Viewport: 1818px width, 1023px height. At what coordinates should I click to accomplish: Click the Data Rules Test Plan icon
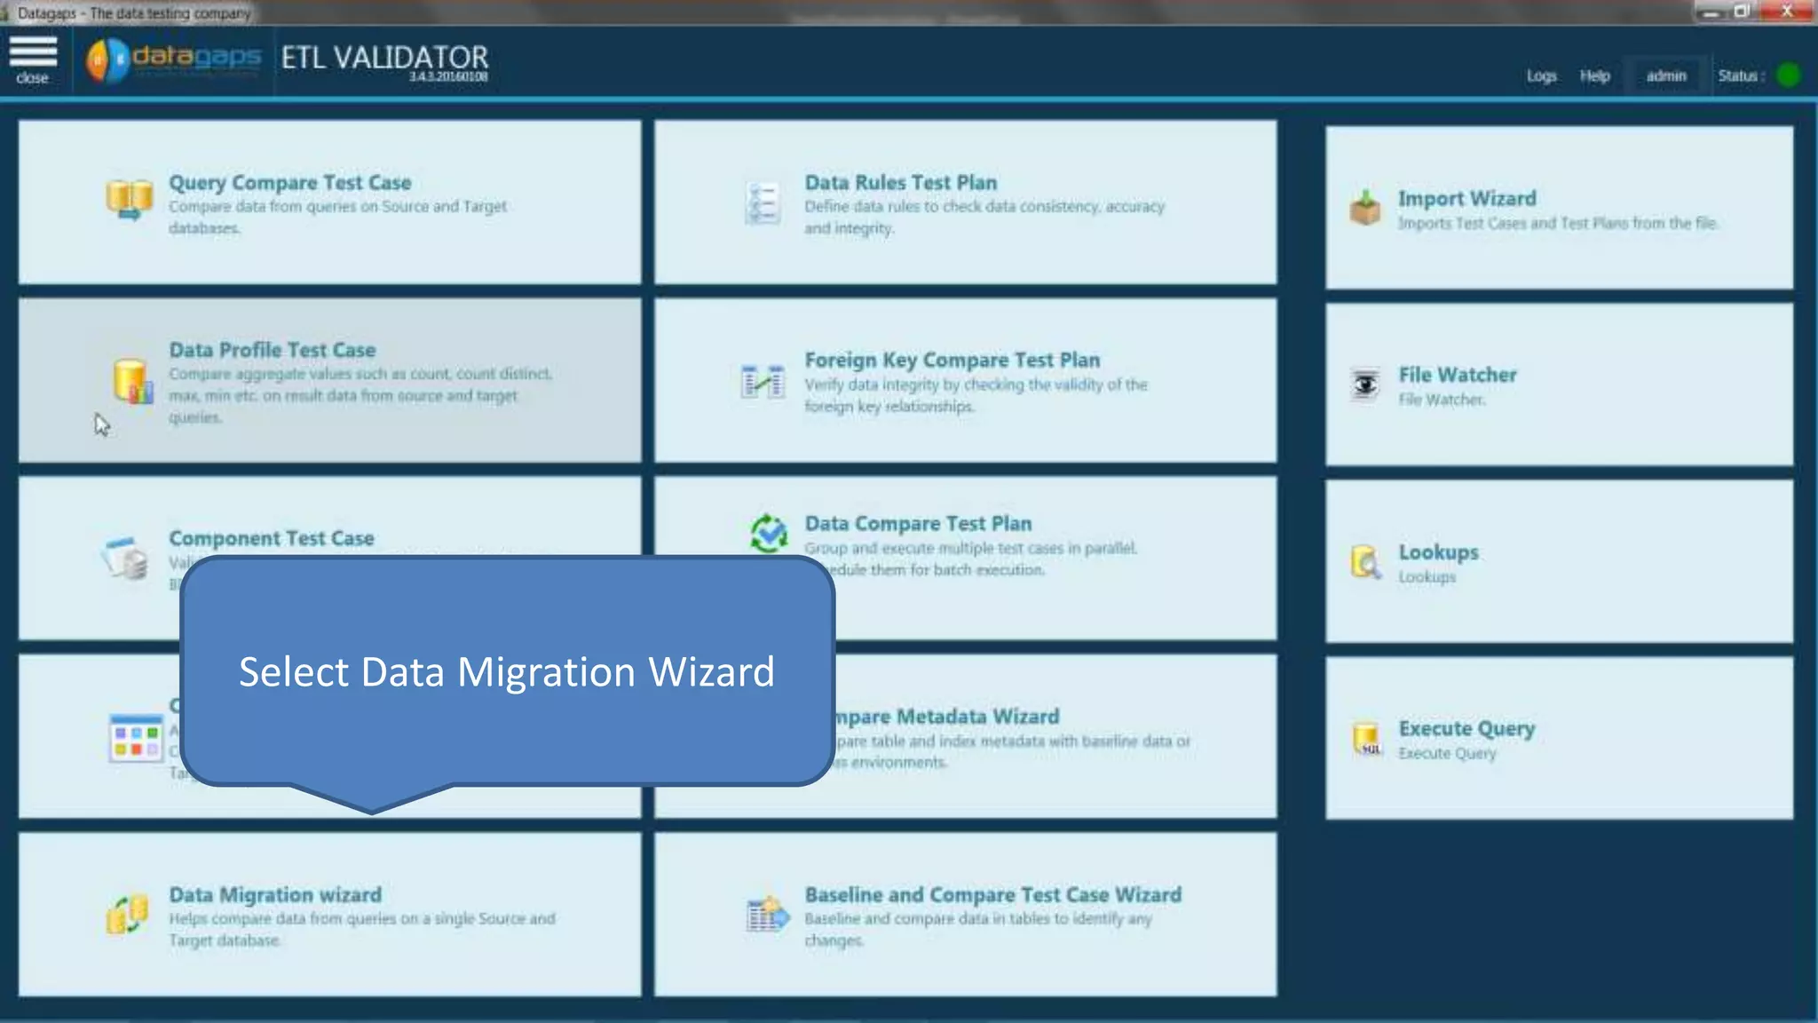(x=763, y=204)
